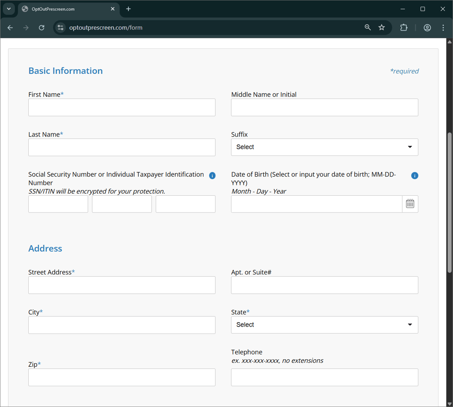Image resolution: width=453 pixels, height=407 pixels.
Task: Click the Zip input field
Action: pyautogui.click(x=122, y=377)
